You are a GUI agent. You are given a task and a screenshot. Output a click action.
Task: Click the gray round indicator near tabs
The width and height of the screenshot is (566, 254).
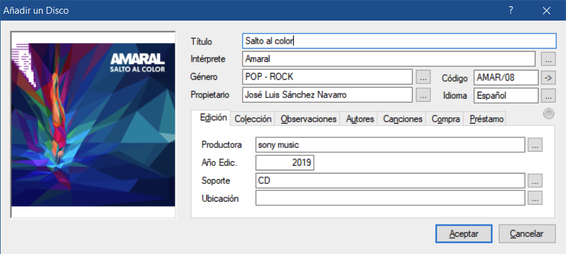coord(548,114)
